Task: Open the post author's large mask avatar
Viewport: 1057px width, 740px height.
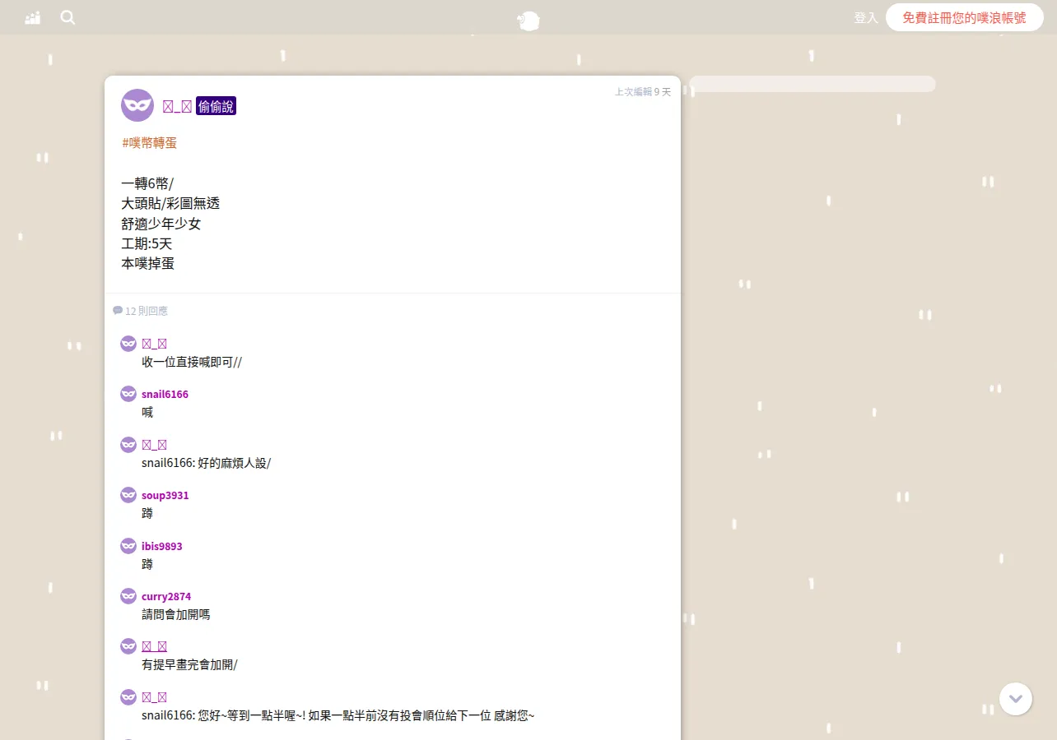Action: 137,105
